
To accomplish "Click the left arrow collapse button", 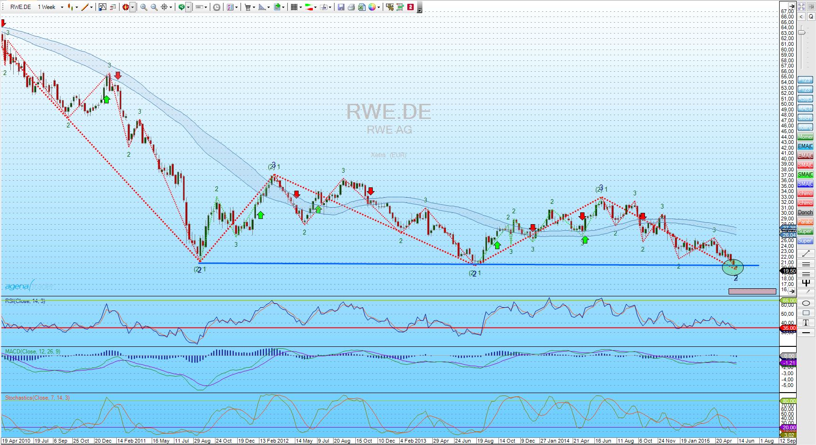I will pos(801,17).
